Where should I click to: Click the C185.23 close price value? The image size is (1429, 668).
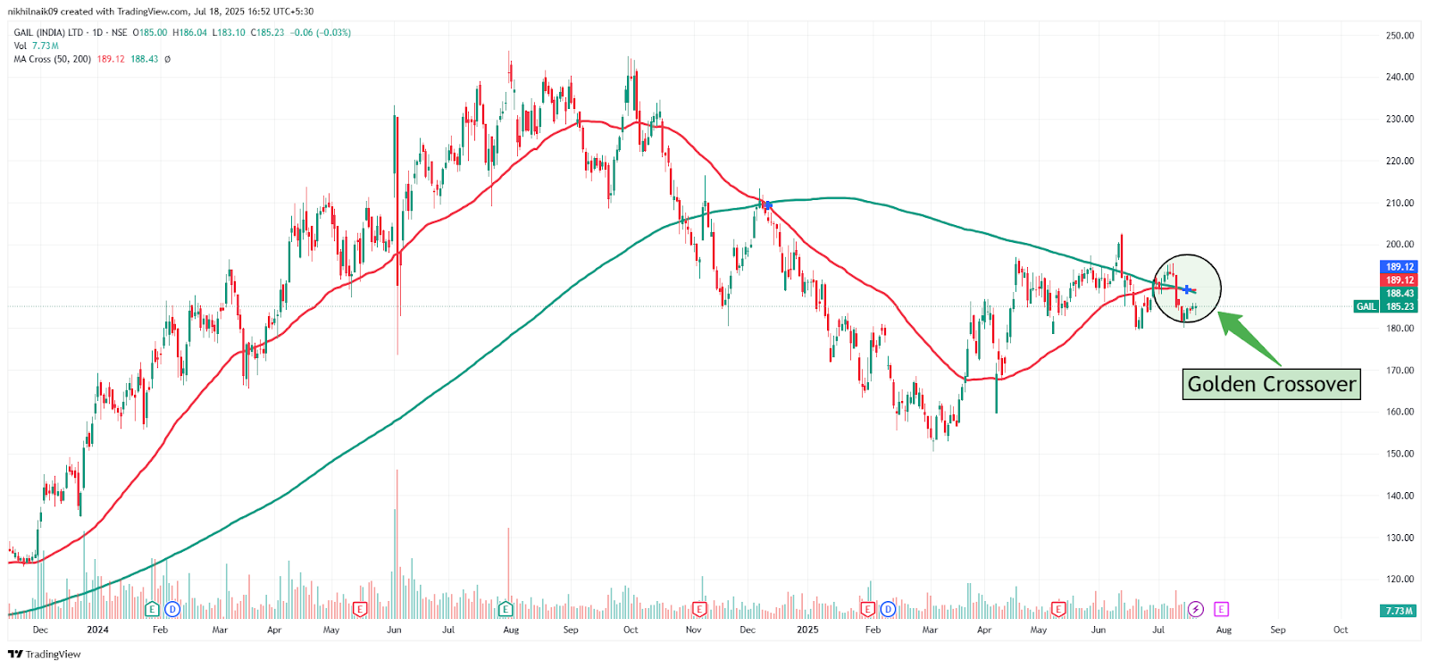(268, 32)
